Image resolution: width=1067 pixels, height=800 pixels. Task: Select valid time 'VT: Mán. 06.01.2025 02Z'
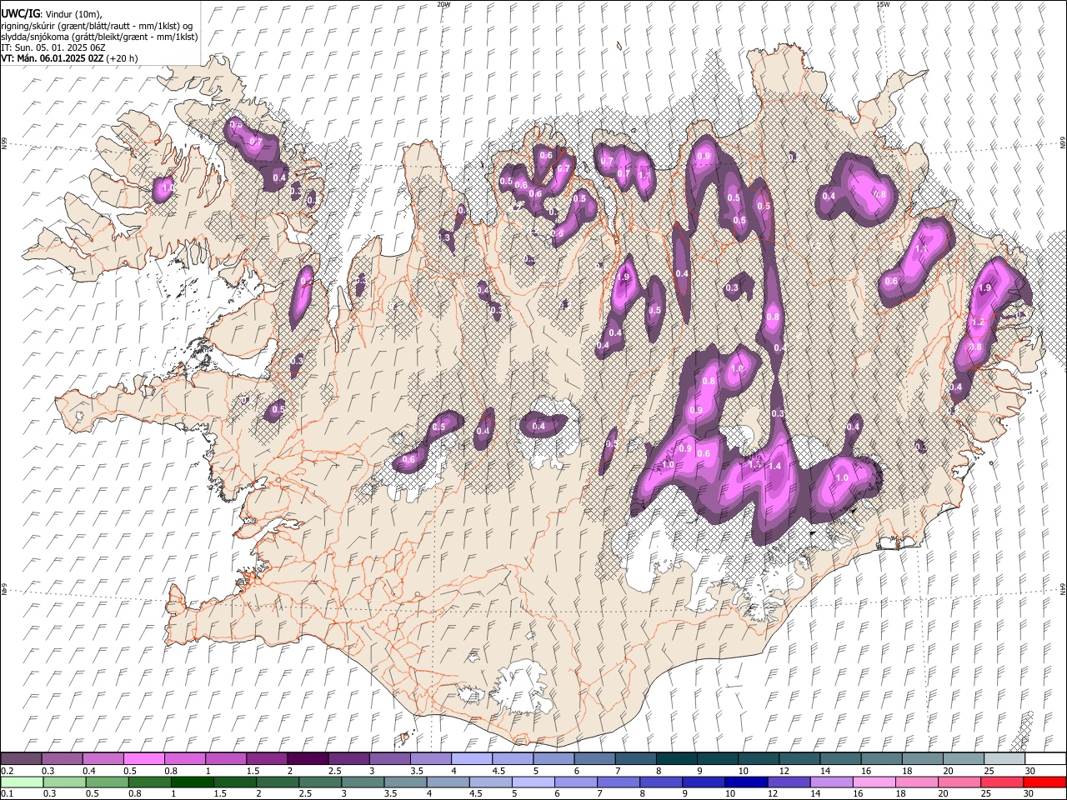[x=53, y=58]
